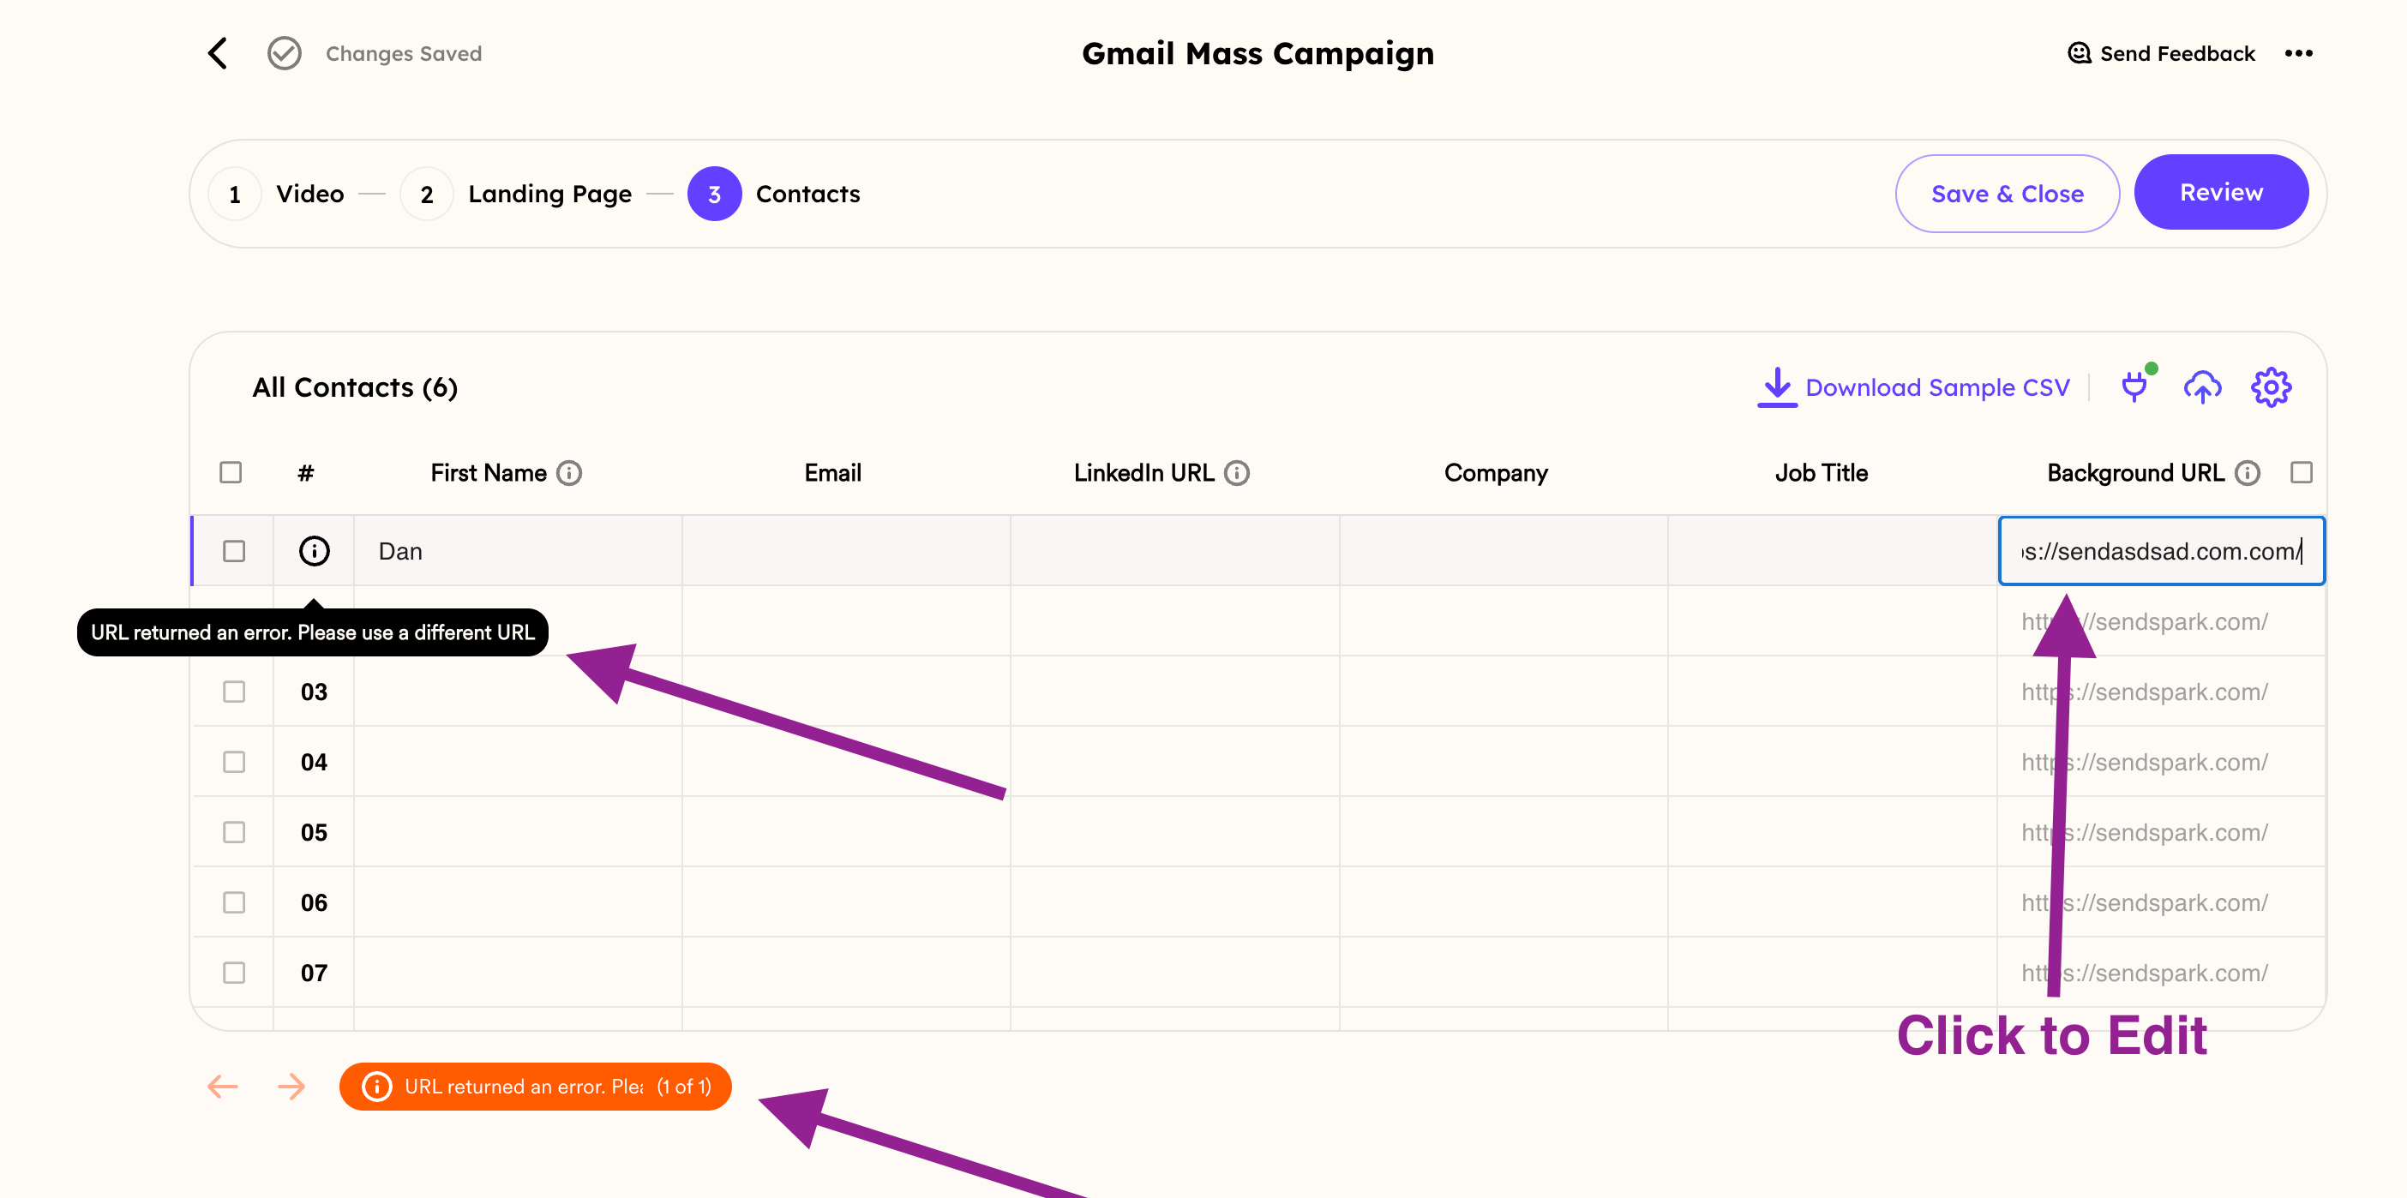Show info for First Name column

pos(569,473)
